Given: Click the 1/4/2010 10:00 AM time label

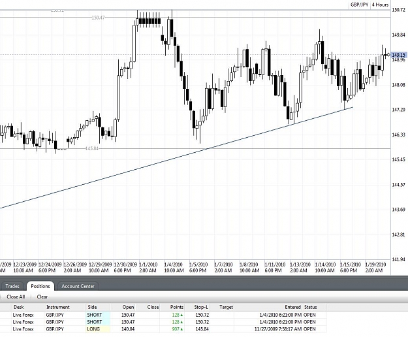Looking at the screenshot, I should coord(174,268).
